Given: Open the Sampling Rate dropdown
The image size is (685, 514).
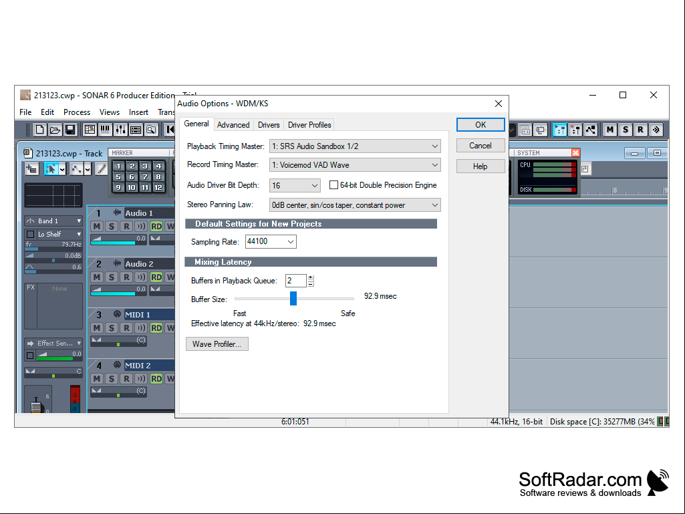Looking at the screenshot, I should coord(271,241).
